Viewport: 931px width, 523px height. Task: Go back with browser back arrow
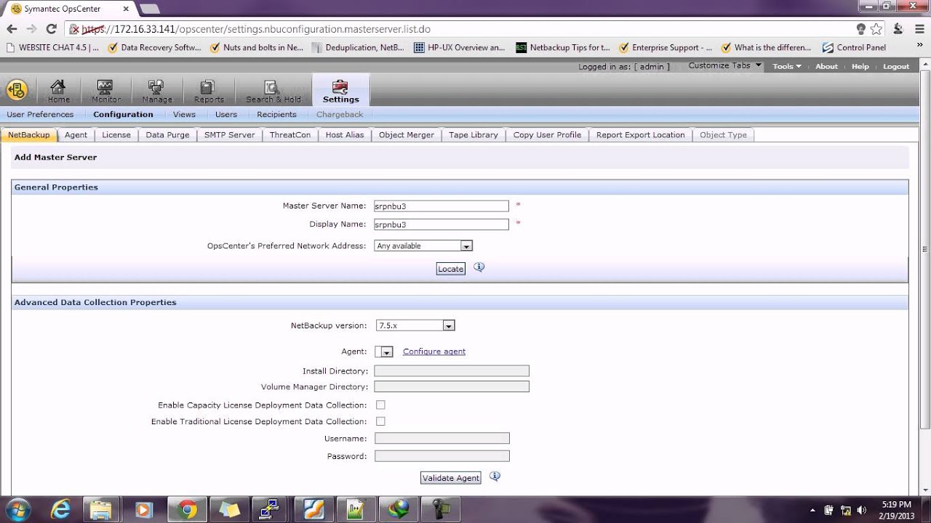tap(12, 29)
